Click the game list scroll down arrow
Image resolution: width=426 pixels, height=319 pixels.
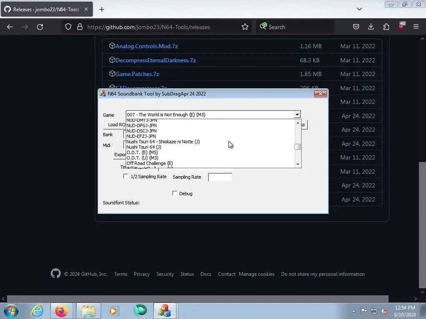(x=298, y=164)
